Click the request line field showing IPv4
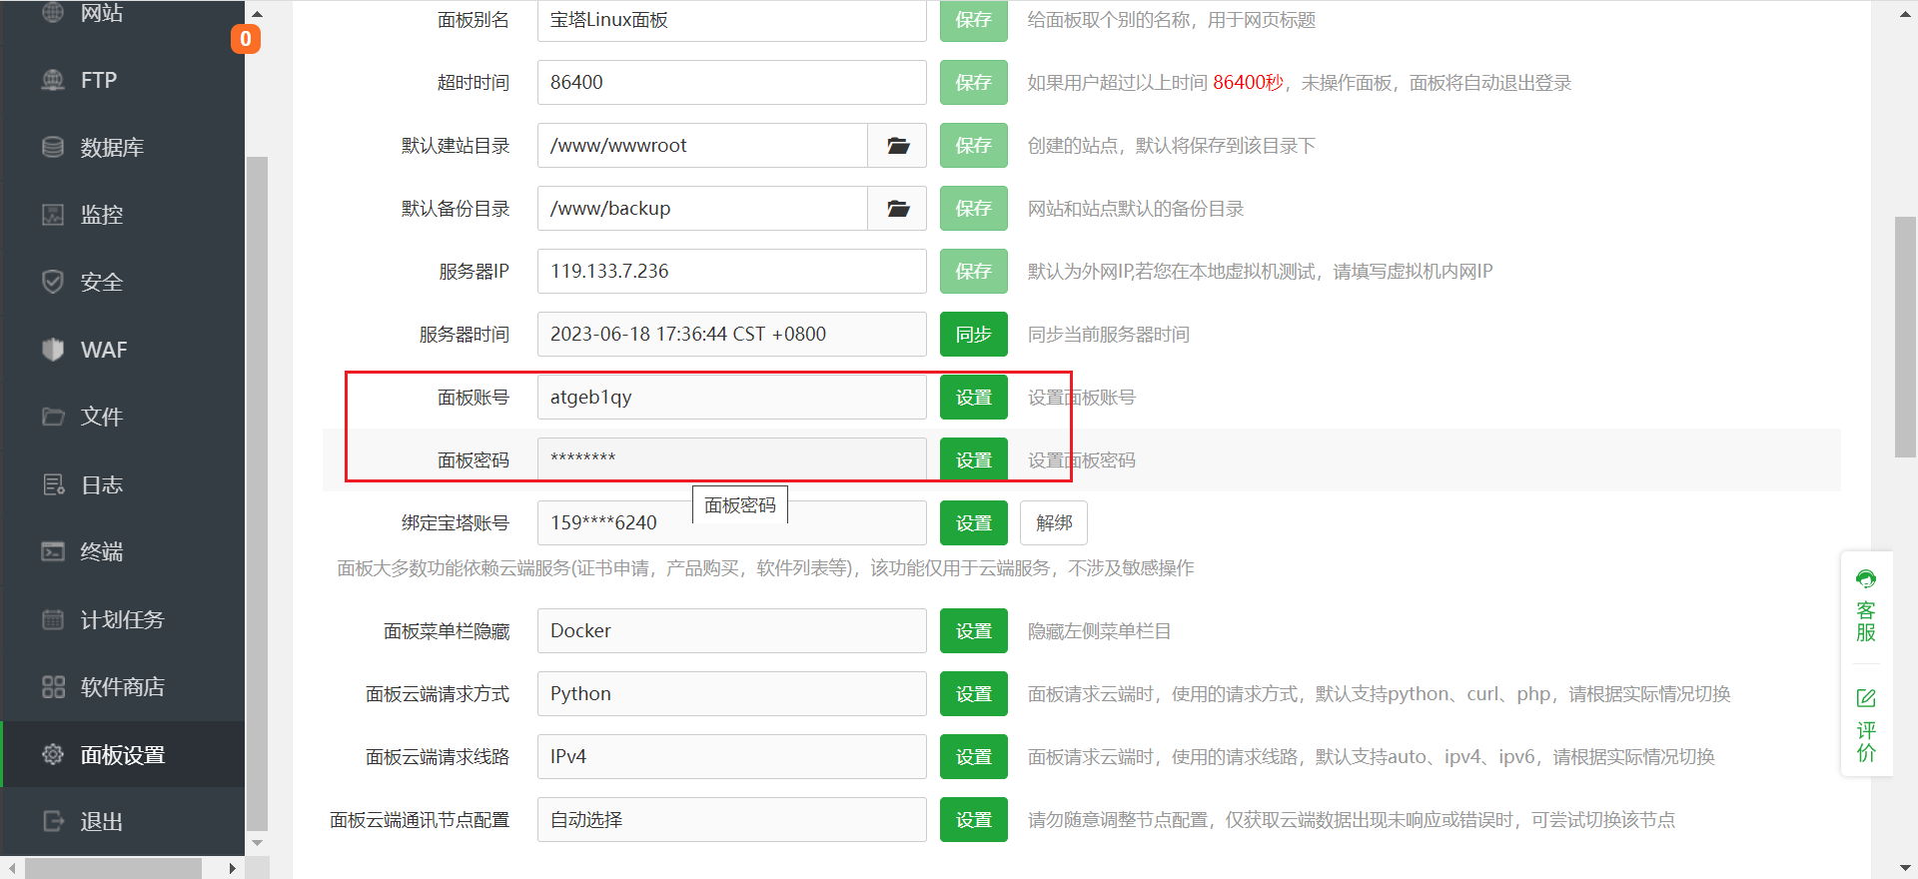 tap(732, 757)
